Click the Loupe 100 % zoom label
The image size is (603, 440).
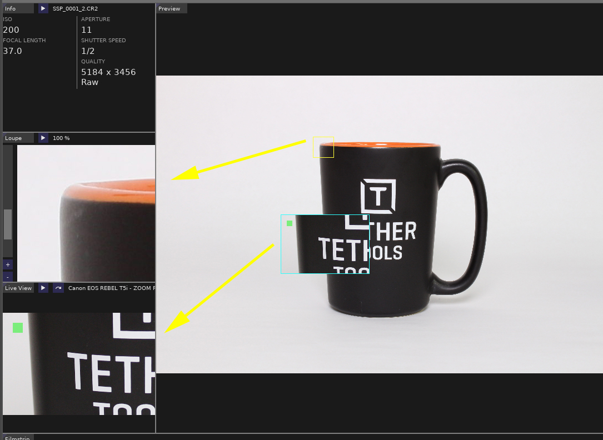coord(61,138)
